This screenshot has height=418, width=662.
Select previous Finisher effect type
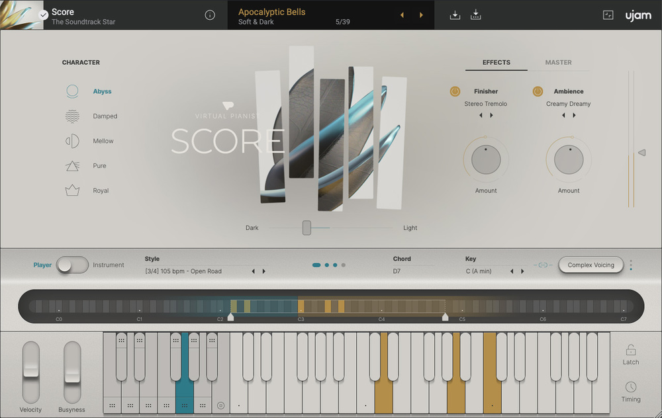pos(481,115)
